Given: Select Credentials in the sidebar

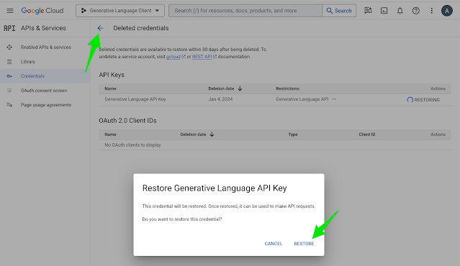Looking at the screenshot, I should (32, 76).
